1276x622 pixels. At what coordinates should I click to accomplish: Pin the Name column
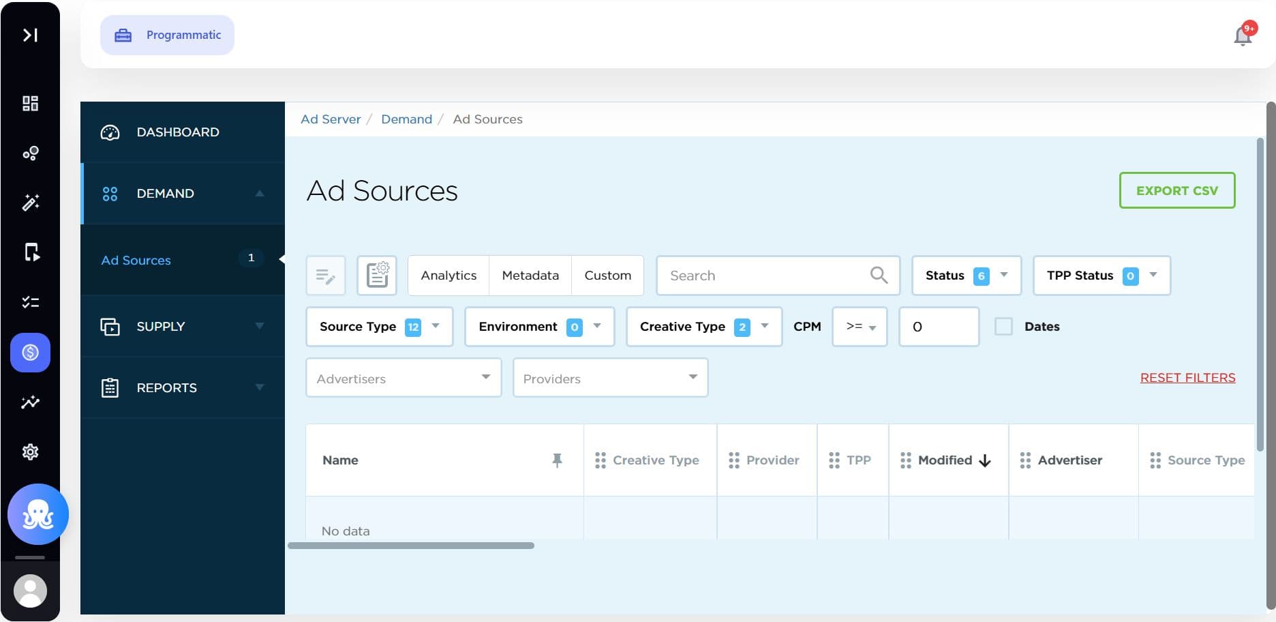tap(557, 460)
